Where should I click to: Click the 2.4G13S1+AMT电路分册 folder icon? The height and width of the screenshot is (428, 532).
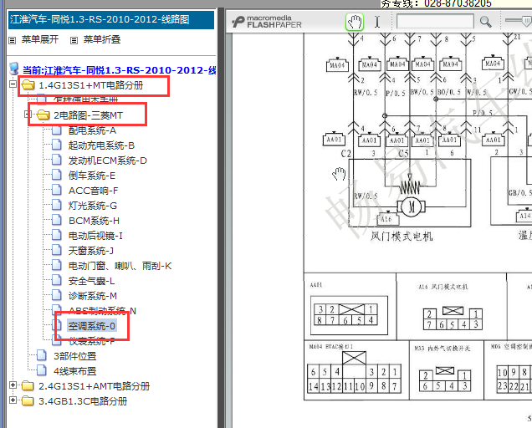(28, 385)
